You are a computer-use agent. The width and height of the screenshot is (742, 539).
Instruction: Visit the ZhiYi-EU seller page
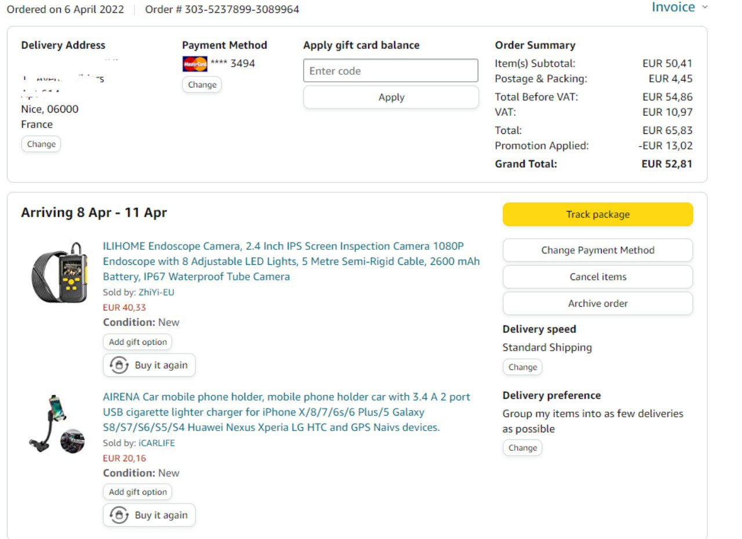coord(156,292)
